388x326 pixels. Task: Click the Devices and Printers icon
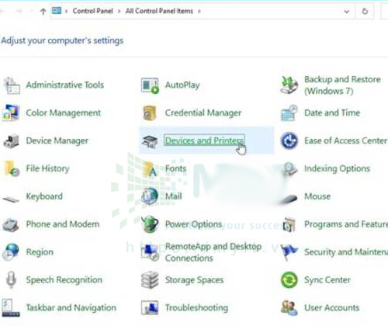pyautogui.click(x=150, y=142)
